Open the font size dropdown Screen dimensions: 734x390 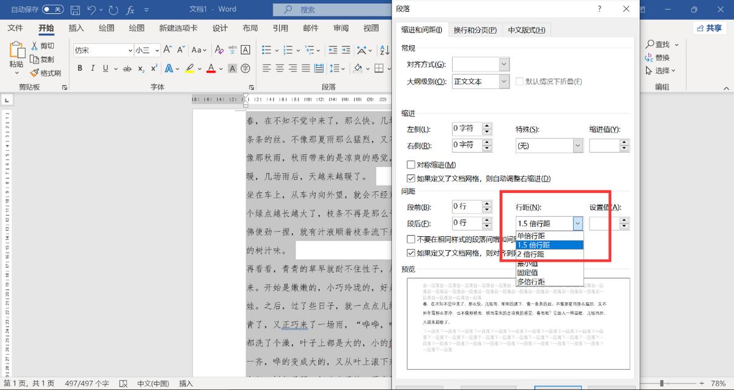(x=156, y=50)
